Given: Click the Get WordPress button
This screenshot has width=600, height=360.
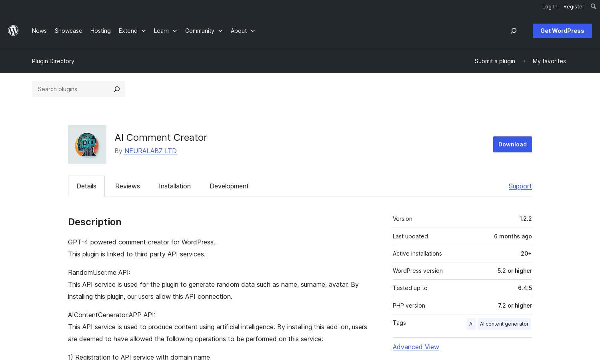Looking at the screenshot, I should tap(562, 31).
